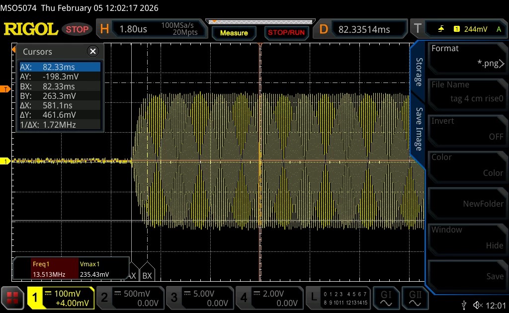Select the Vmax1 measurement 235.43mV
The image size is (509, 313).
click(x=94, y=269)
